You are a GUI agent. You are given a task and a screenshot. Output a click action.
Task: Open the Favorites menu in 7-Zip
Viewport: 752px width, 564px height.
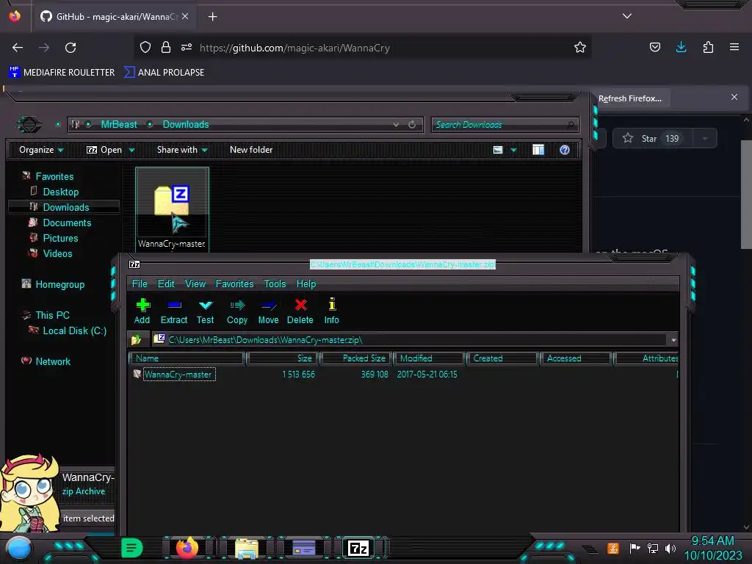pyautogui.click(x=234, y=283)
